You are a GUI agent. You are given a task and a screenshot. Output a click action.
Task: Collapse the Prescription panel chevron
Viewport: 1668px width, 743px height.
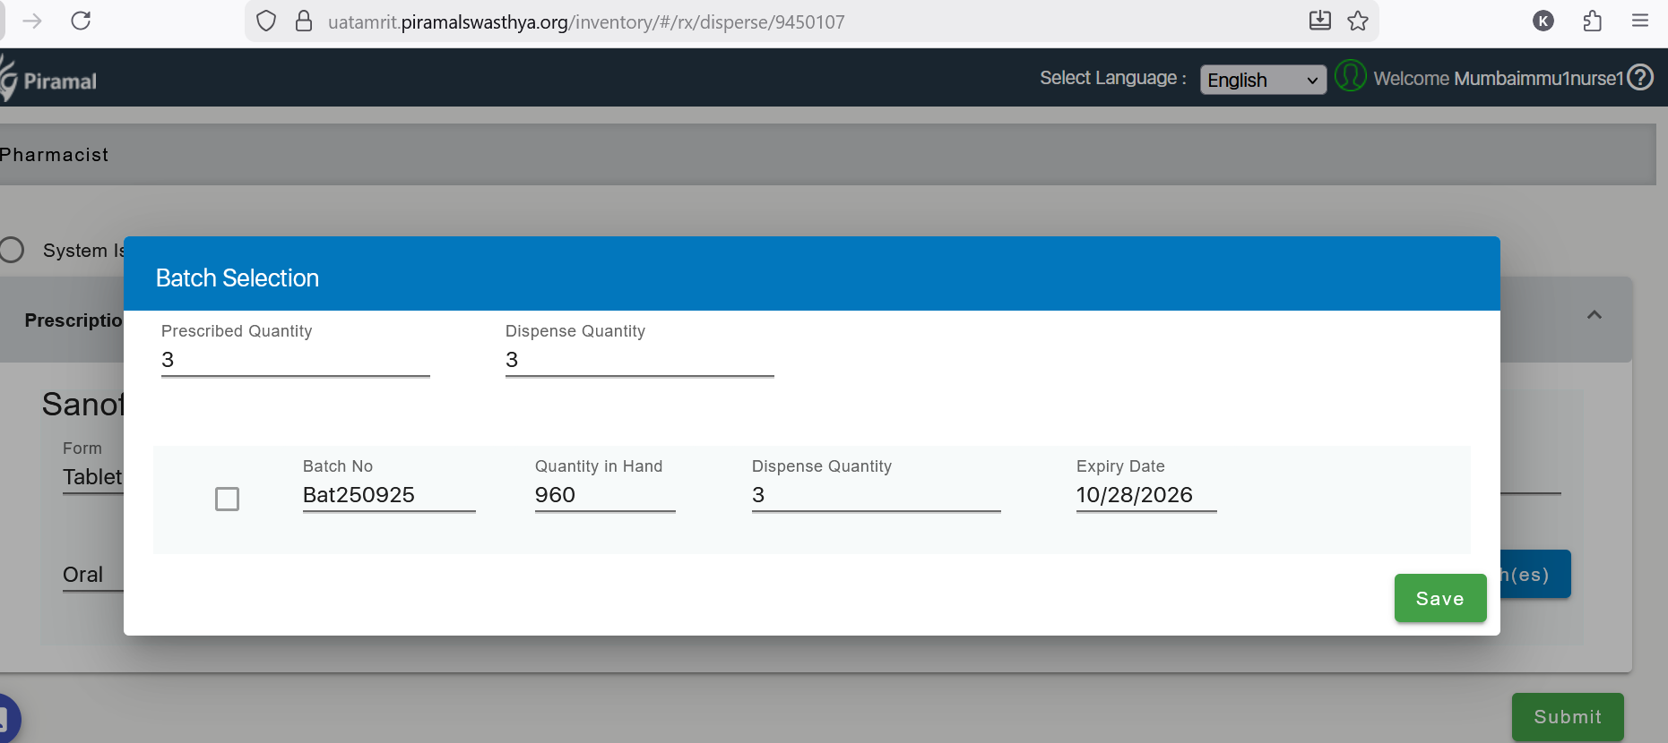(1594, 315)
